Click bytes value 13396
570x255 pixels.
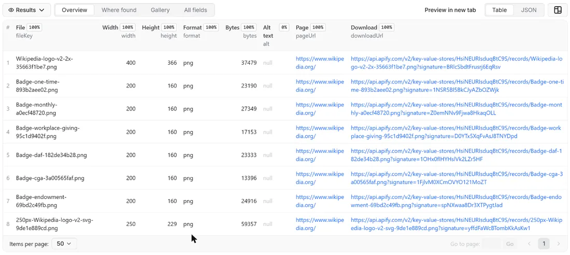(249, 178)
